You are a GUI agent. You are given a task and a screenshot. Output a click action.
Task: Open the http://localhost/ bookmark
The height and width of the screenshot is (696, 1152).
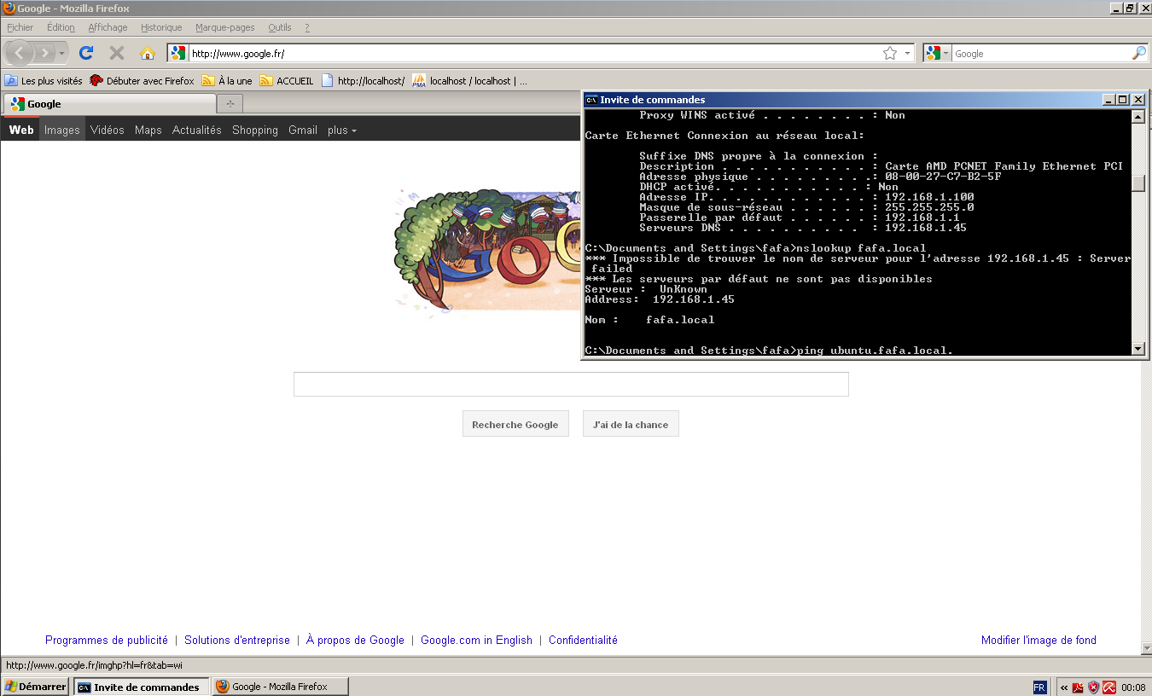(x=363, y=81)
